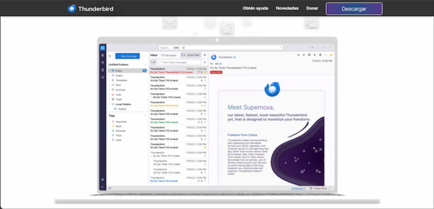Image resolution: width=434 pixels, height=209 pixels.
Task: Toggle the keep-filters pin beside the filter field
Action: tap(153, 62)
